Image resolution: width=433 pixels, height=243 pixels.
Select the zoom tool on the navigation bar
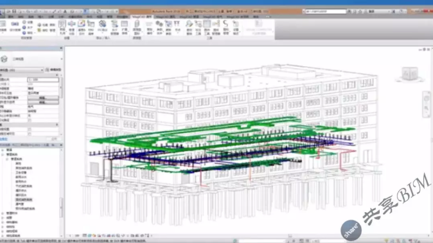click(427, 109)
